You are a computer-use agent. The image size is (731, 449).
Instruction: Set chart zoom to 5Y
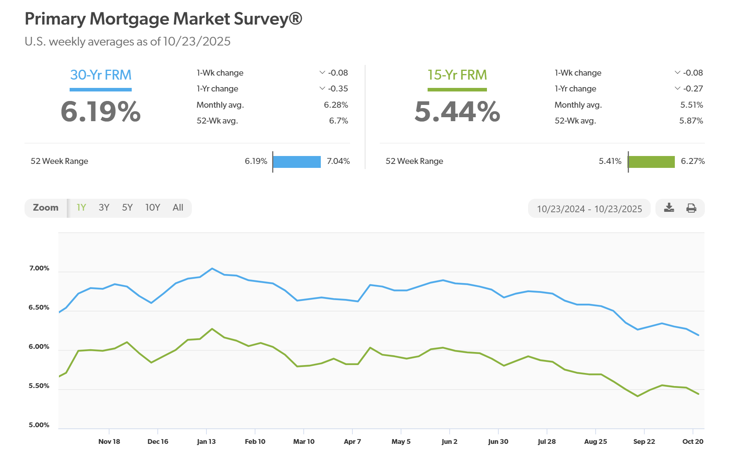point(127,207)
